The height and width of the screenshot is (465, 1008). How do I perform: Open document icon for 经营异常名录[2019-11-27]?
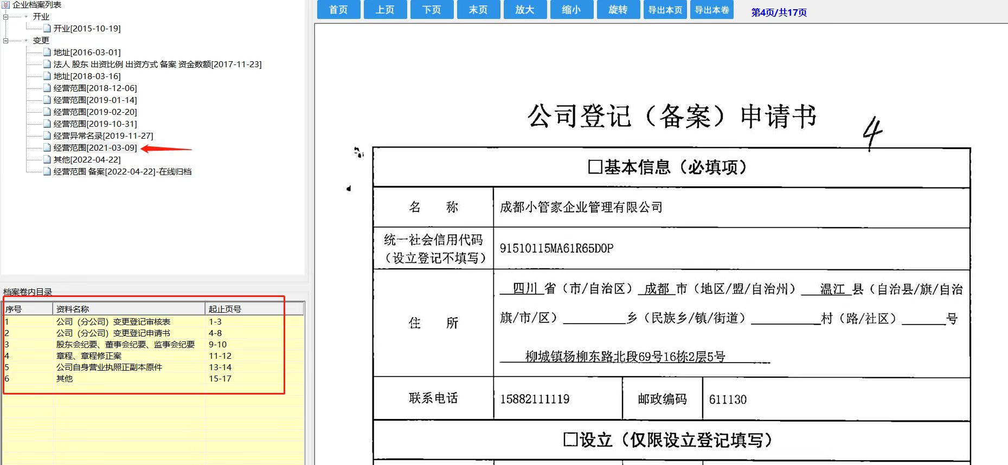[47, 136]
